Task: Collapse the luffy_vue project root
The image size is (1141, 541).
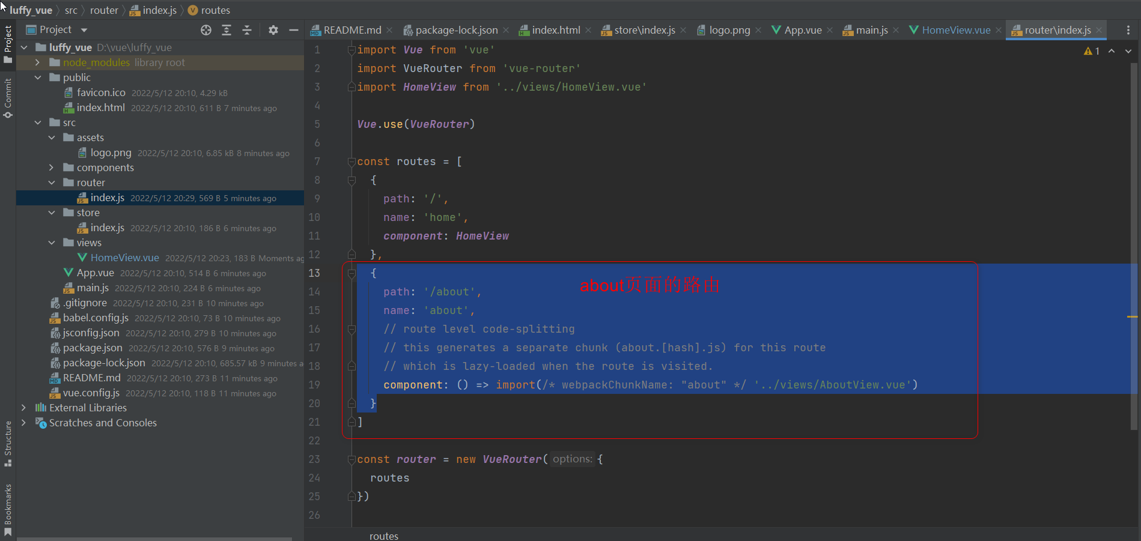Action: pos(24,47)
